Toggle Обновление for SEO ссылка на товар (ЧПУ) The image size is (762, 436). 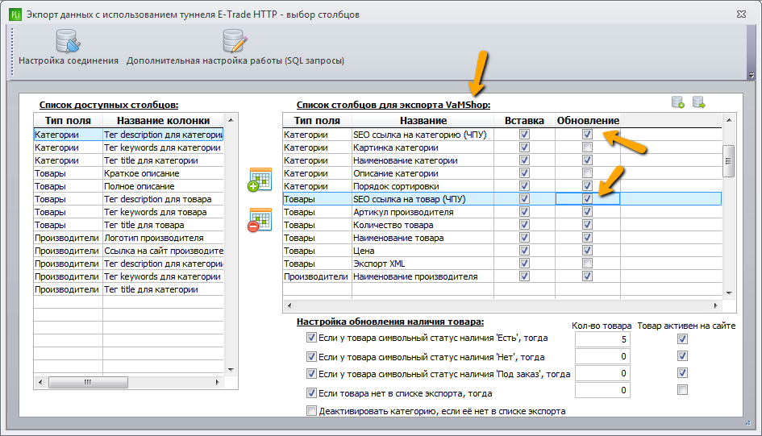tap(588, 198)
